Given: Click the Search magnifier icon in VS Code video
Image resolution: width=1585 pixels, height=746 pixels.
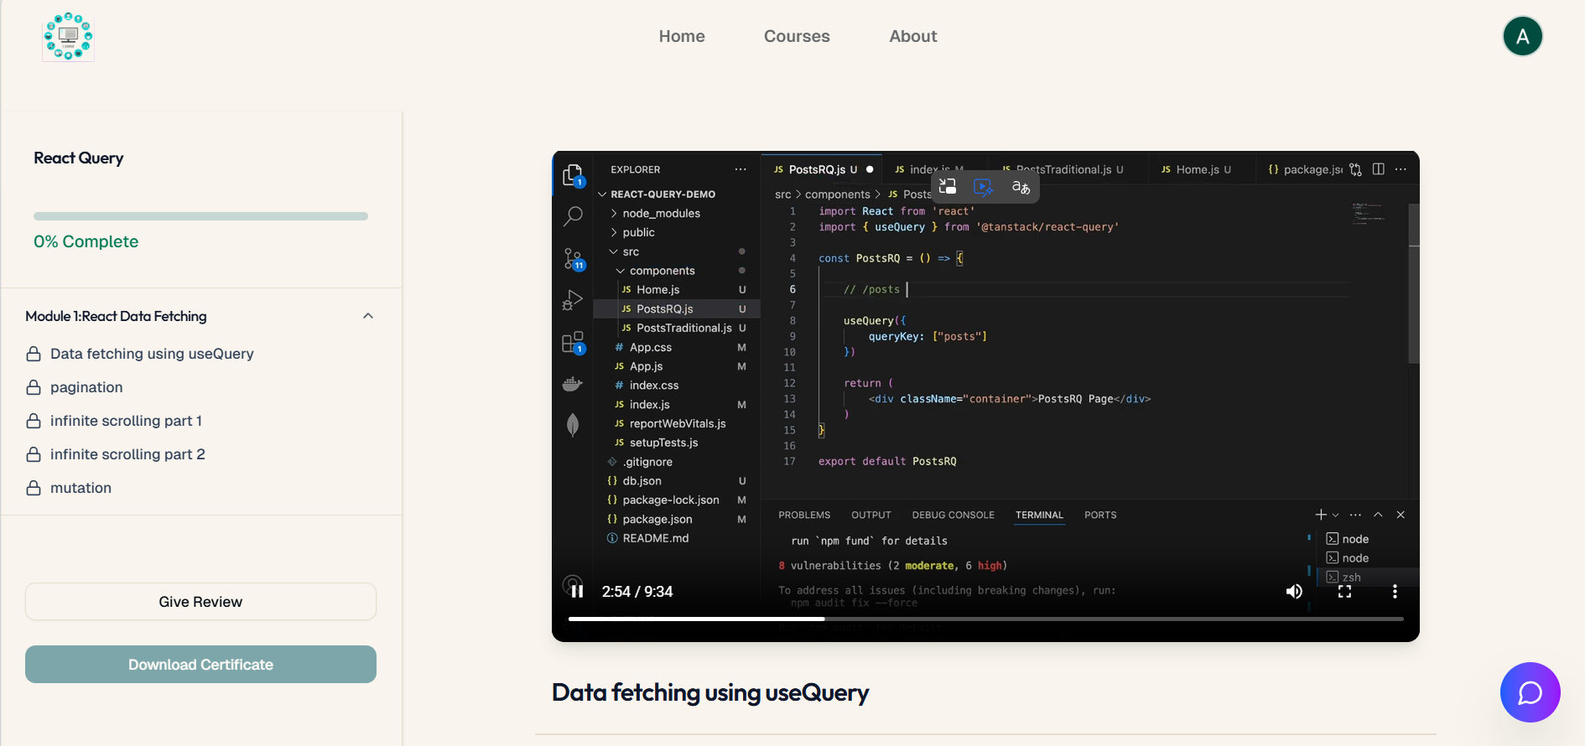Looking at the screenshot, I should point(573,217).
